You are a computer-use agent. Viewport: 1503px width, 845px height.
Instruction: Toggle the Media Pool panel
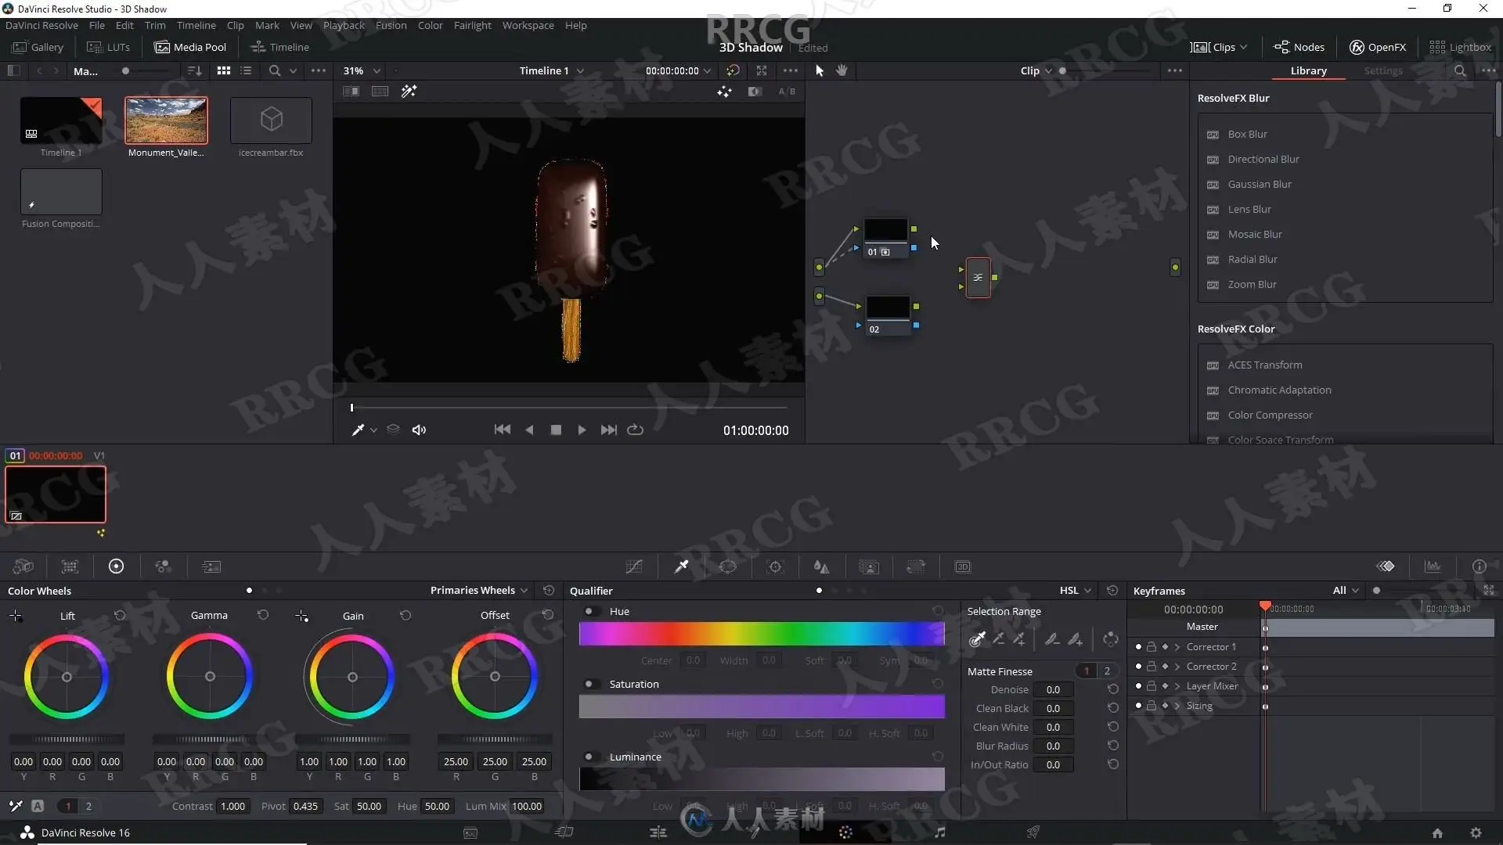(190, 47)
